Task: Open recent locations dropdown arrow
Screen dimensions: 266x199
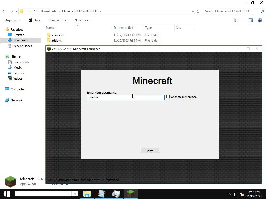Action: 16,11
